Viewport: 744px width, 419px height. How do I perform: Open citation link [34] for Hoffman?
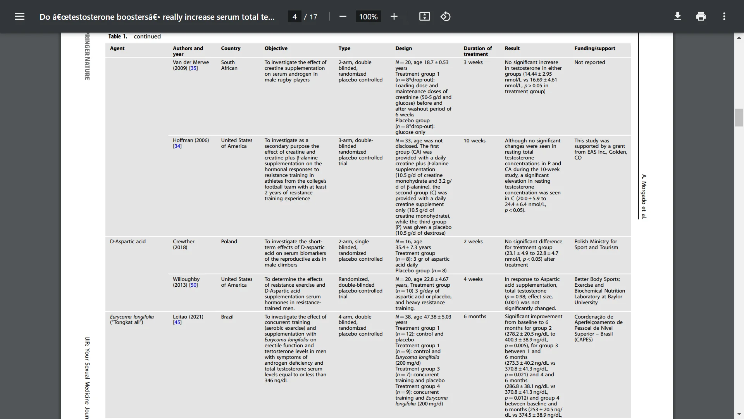point(177,146)
